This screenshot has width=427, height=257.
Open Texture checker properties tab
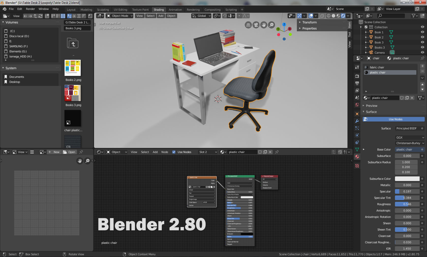pyautogui.click(x=357, y=166)
